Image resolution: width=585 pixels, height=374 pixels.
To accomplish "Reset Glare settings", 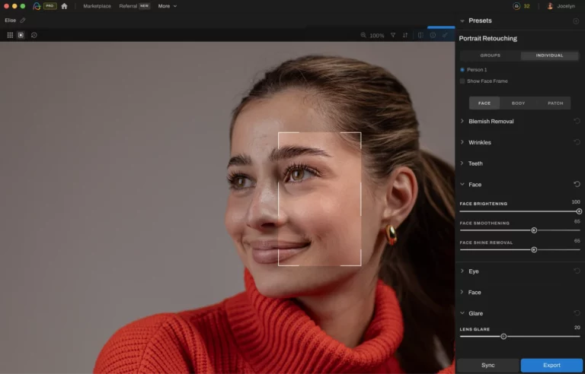I will pos(577,313).
